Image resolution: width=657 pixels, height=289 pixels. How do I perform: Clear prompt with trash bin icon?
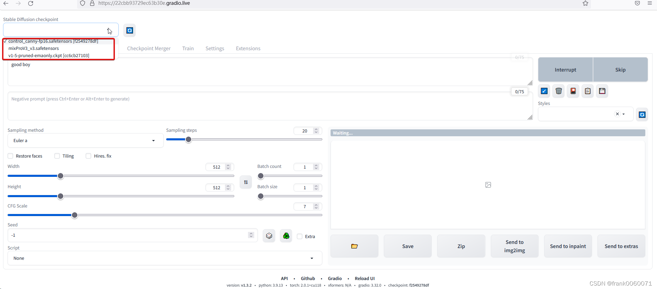click(559, 91)
